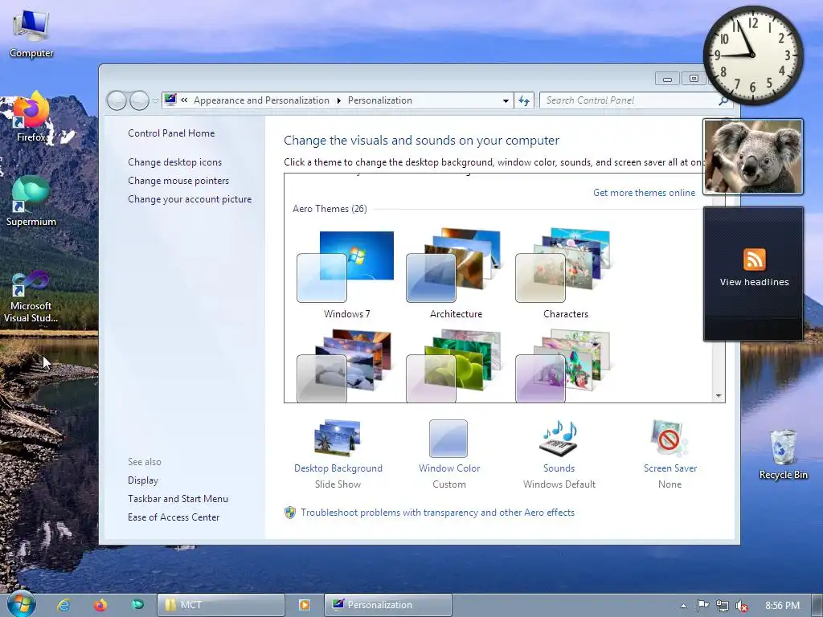Open the media player taskbar icon
823x617 pixels.
tap(304, 605)
